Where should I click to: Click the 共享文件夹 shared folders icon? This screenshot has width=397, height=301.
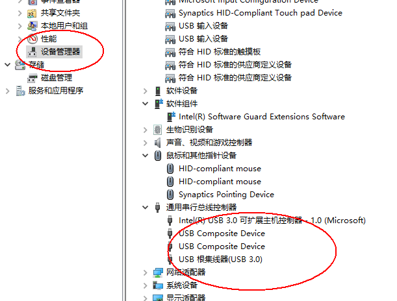pos(32,13)
